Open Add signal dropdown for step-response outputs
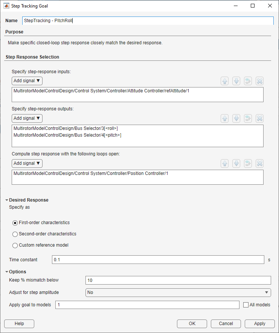 click(27, 118)
